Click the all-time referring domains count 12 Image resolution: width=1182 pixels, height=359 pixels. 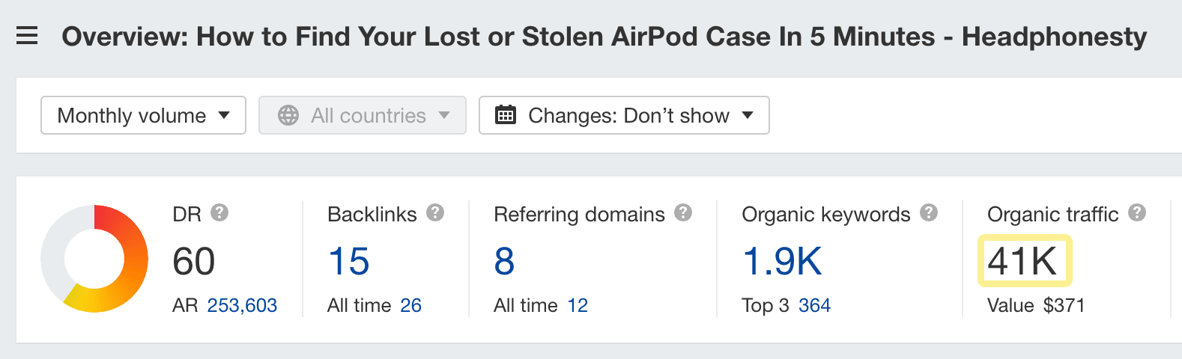(578, 305)
